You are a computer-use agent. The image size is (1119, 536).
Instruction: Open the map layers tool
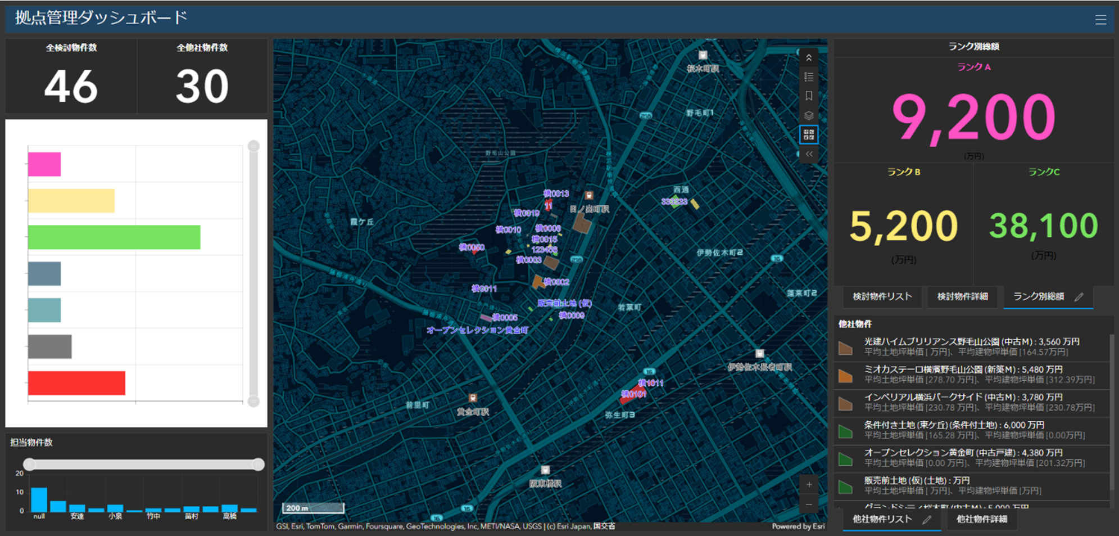(x=809, y=115)
